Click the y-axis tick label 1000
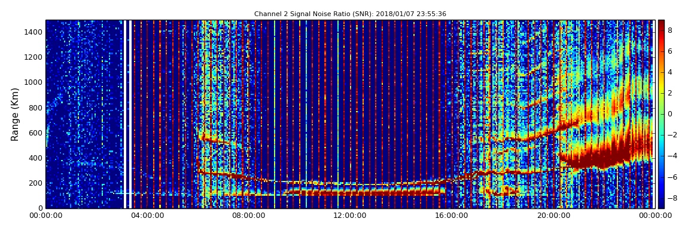This screenshot has width=688, height=243. click(x=34, y=82)
